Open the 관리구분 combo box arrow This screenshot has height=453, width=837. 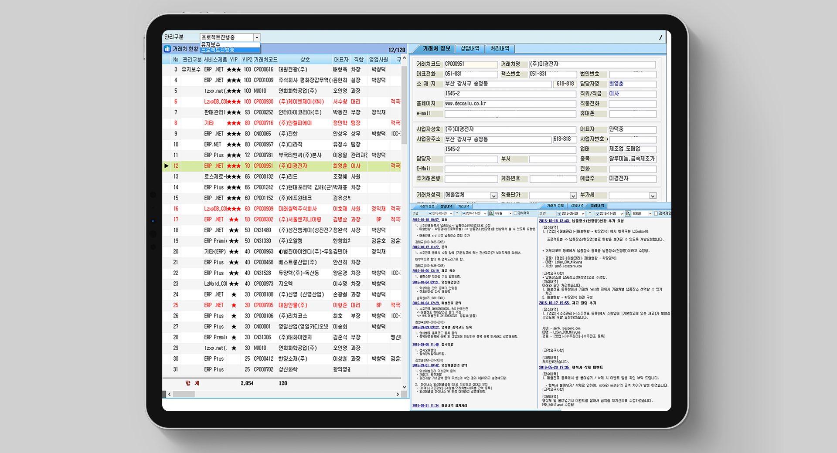click(x=257, y=37)
